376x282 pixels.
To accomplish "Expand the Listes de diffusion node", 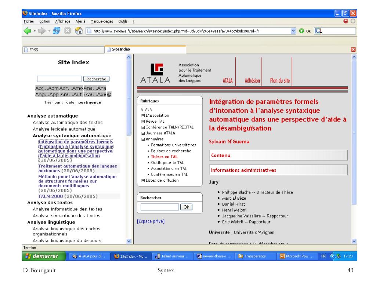I will (143, 181).
